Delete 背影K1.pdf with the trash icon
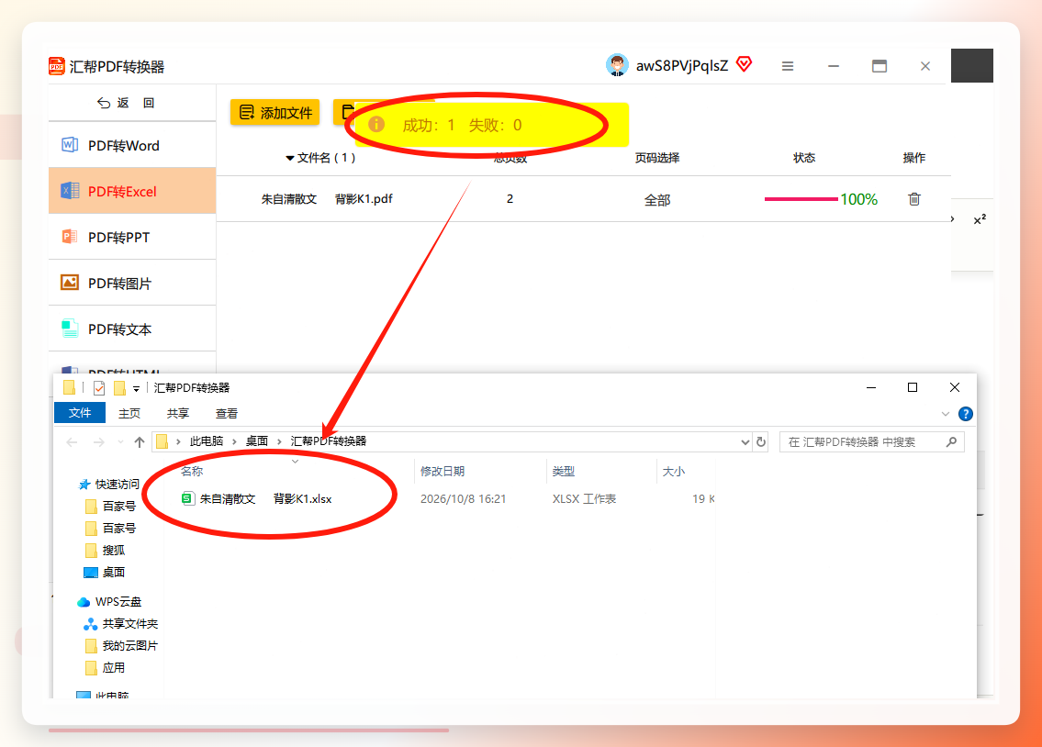The width and height of the screenshot is (1042, 747). coord(914,199)
